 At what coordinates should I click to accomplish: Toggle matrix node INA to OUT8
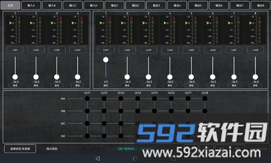coord(205,99)
